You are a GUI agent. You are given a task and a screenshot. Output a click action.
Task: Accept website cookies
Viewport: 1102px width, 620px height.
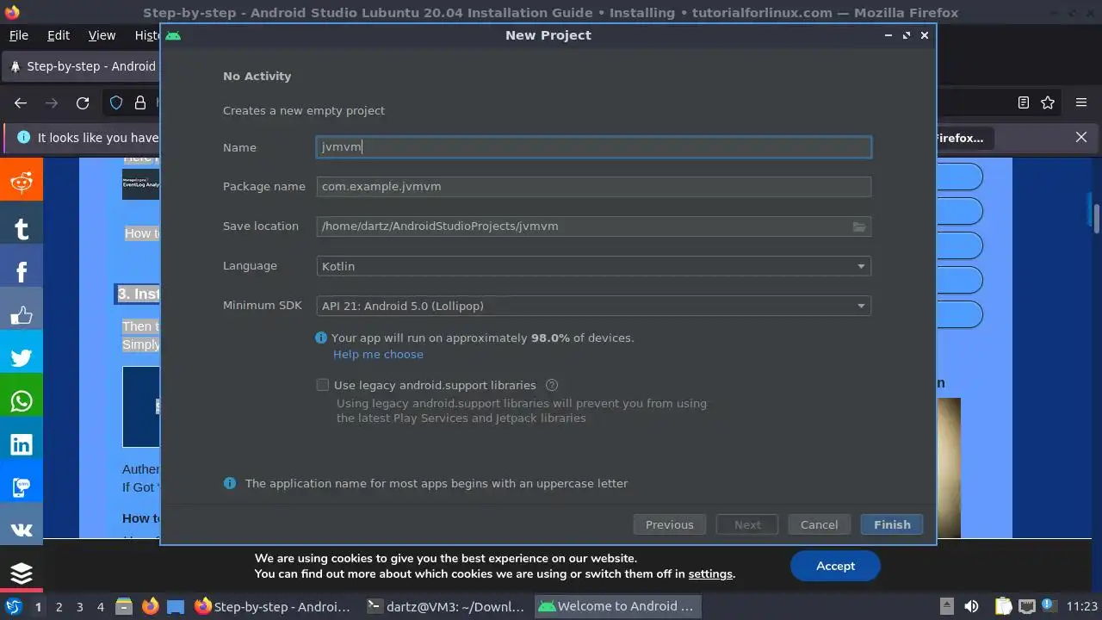pos(835,566)
